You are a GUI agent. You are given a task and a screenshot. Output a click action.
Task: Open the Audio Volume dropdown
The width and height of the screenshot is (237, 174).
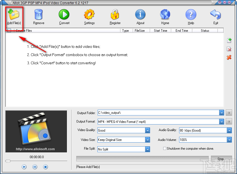click(229, 140)
